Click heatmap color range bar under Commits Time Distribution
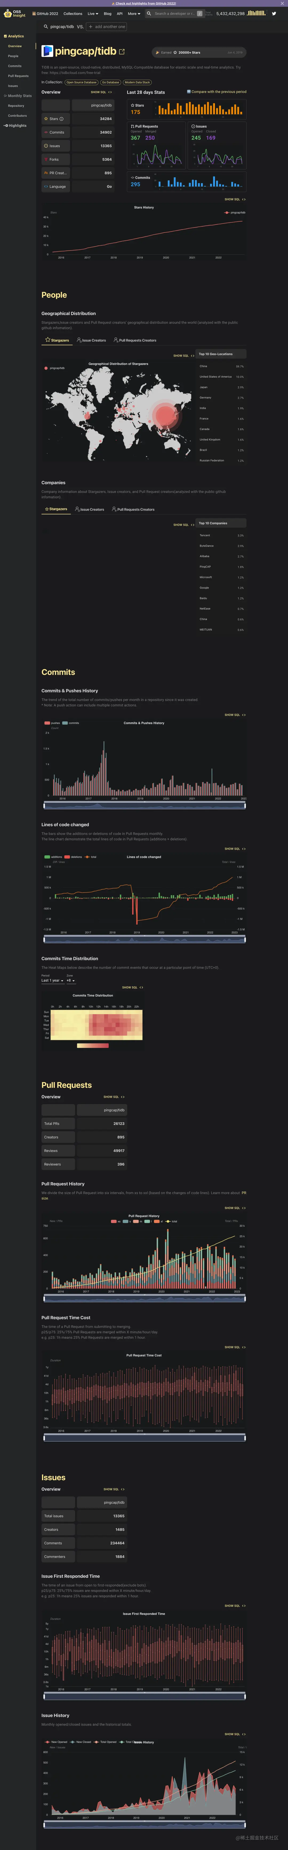The image size is (288, 1850). click(93, 1046)
